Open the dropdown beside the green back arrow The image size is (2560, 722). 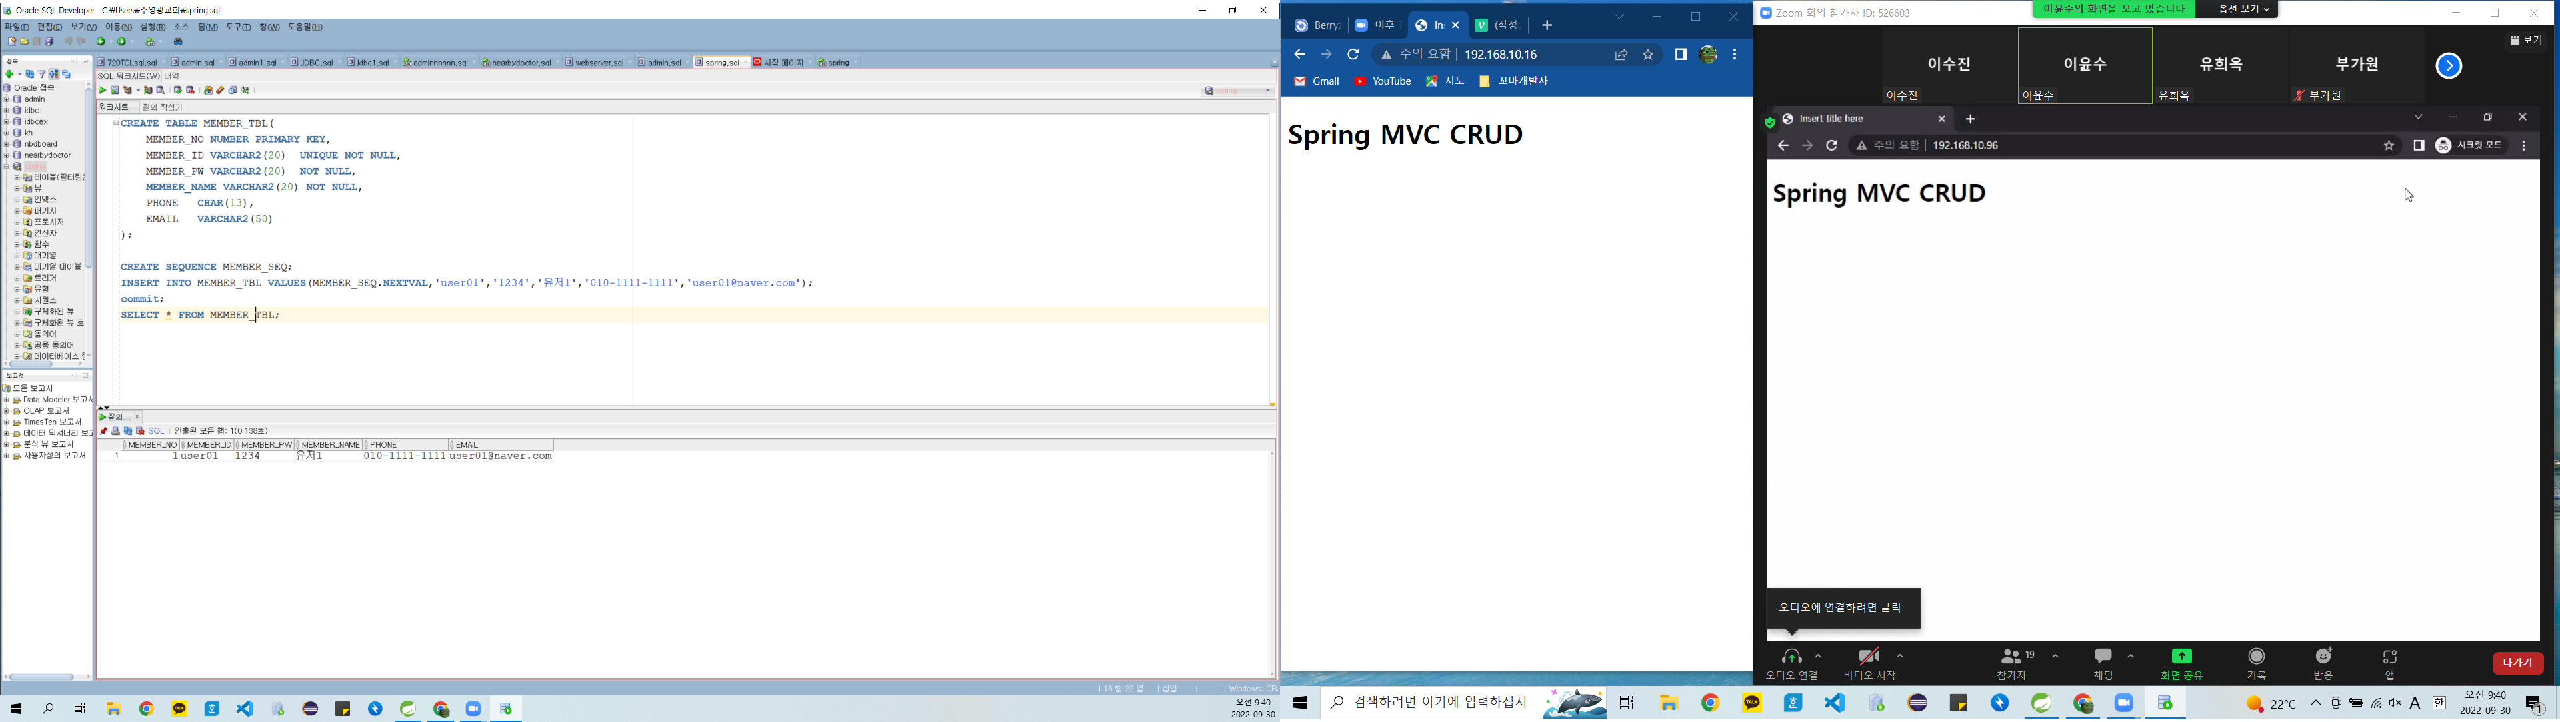[x=111, y=42]
